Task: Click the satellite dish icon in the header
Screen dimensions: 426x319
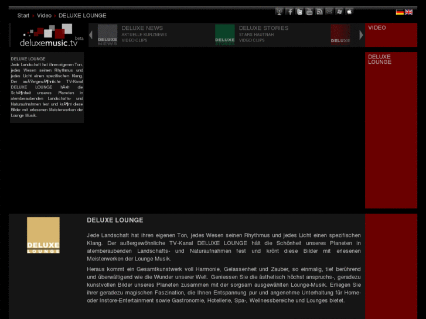Action: pyautogui.click(x=279, y=12)
